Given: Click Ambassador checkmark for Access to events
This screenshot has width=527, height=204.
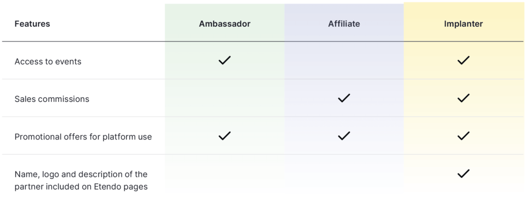Looking at the screenshot, I should (x=224, y=61).
